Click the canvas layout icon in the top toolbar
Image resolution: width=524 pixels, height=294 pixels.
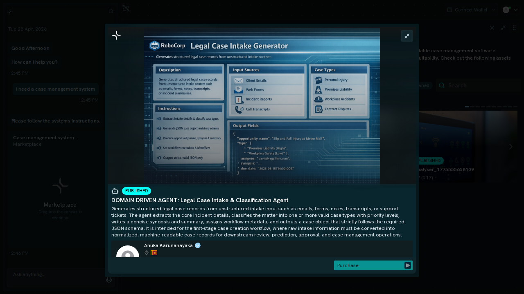click(x=126, y=8)
